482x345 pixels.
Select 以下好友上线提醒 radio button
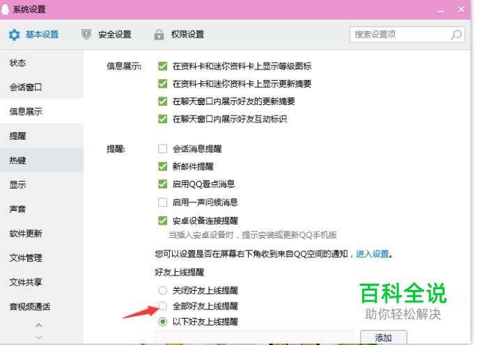coord(162,321)
